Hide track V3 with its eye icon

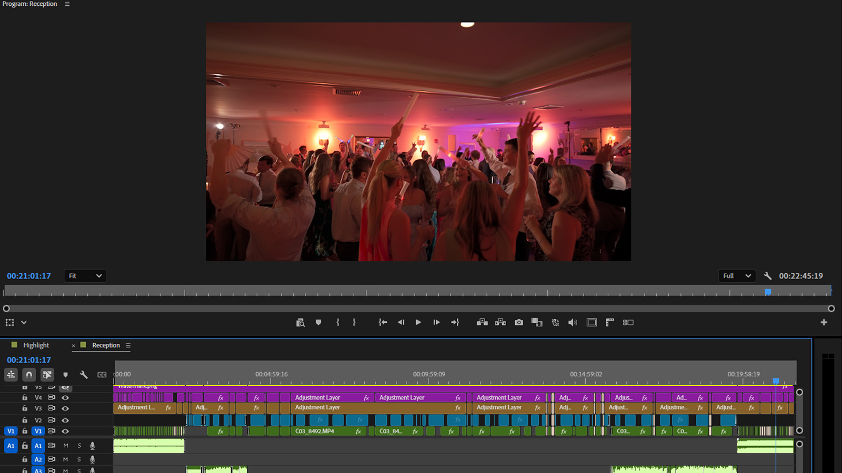pos(65,408)
